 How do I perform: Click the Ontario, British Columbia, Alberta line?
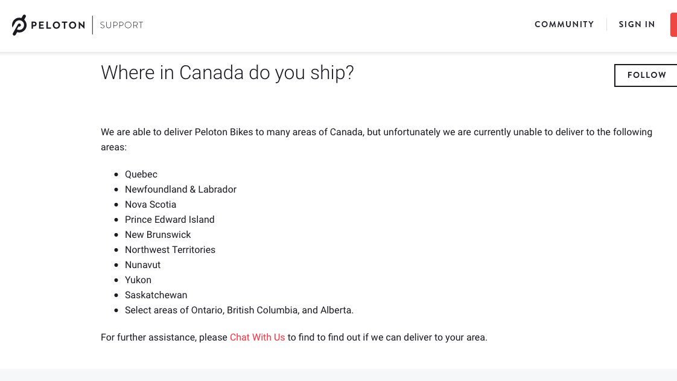tap(239, 310)
